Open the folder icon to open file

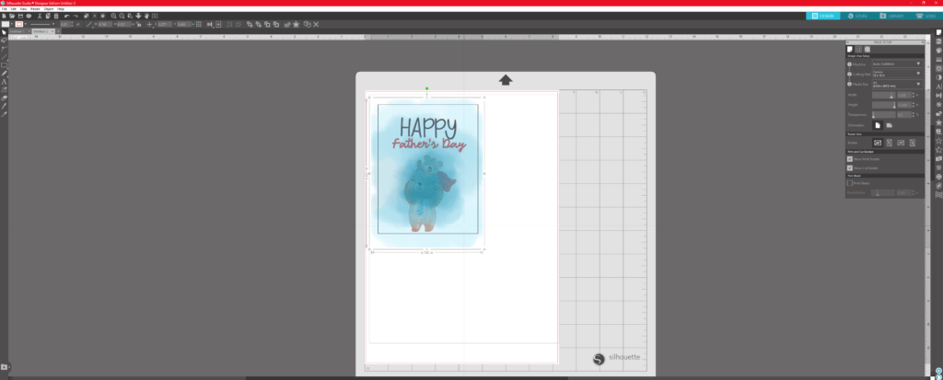pos(12,16)
